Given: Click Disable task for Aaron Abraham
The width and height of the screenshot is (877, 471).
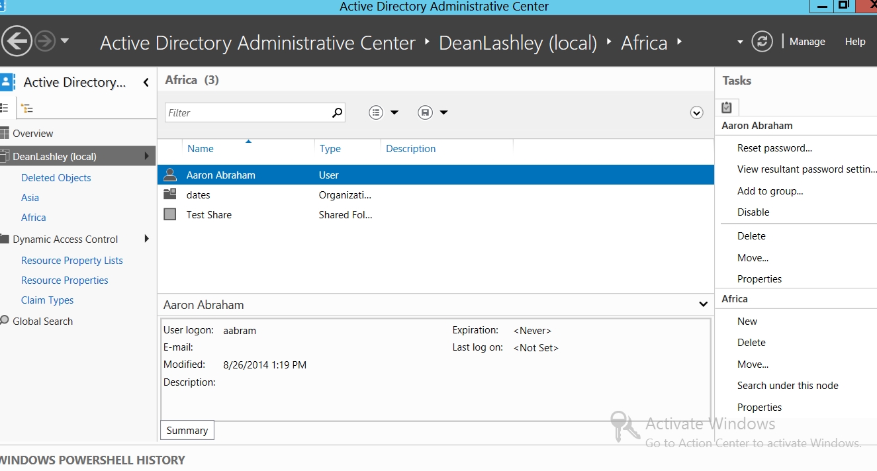Looking at the screenshot, I should [753, 212].
